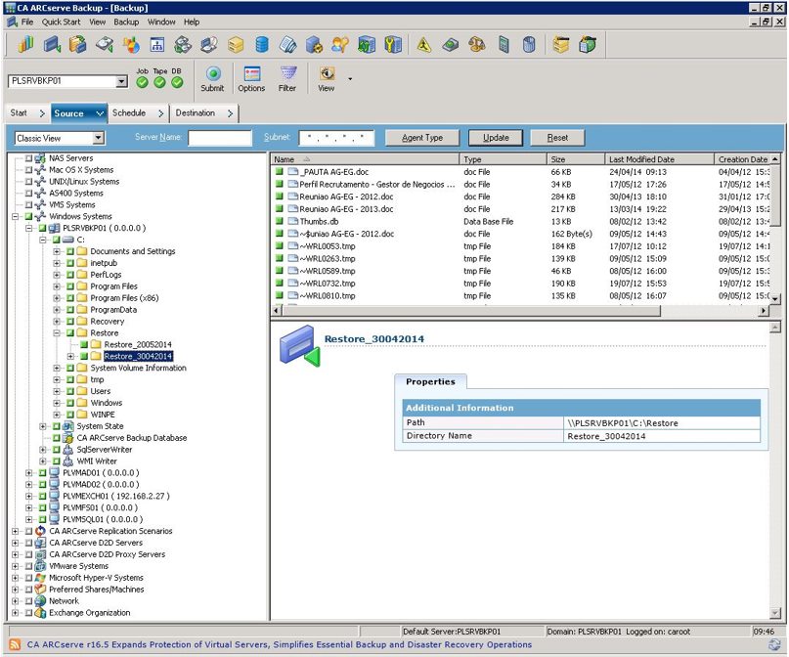Open the Quick Start menu
This screenshot has height=657, width=789.
point(62,22)
